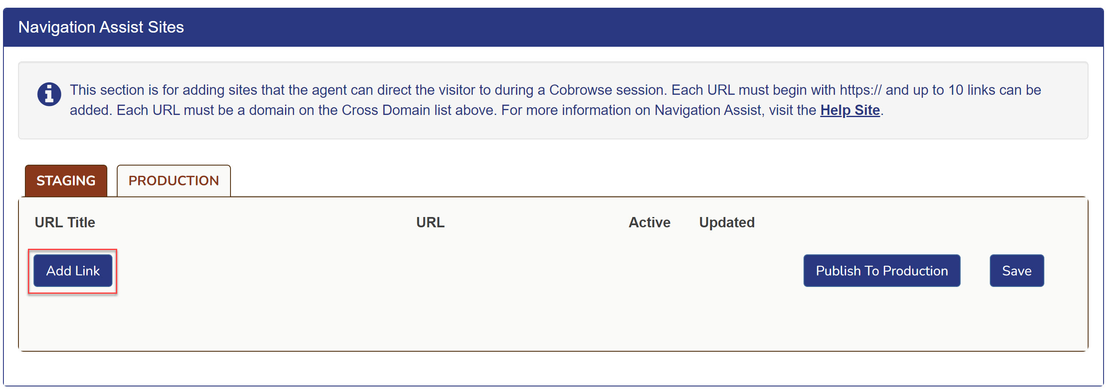1110x392 pixels.
Task: Click blank space in blue header bar
Action: (x=603, y=27)
